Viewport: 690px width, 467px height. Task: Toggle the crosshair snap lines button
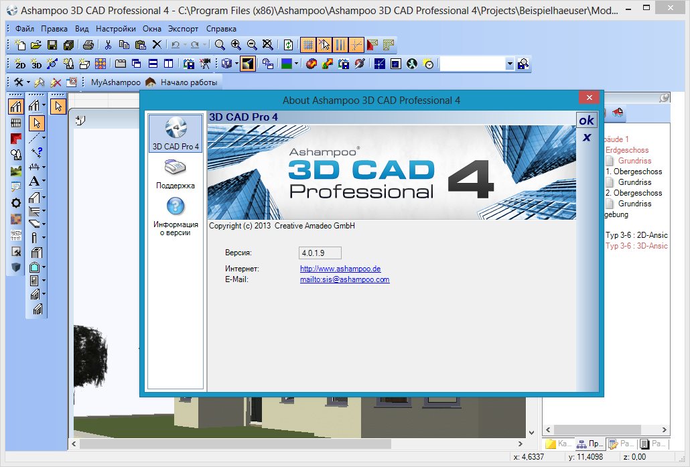tap(357, 44)
